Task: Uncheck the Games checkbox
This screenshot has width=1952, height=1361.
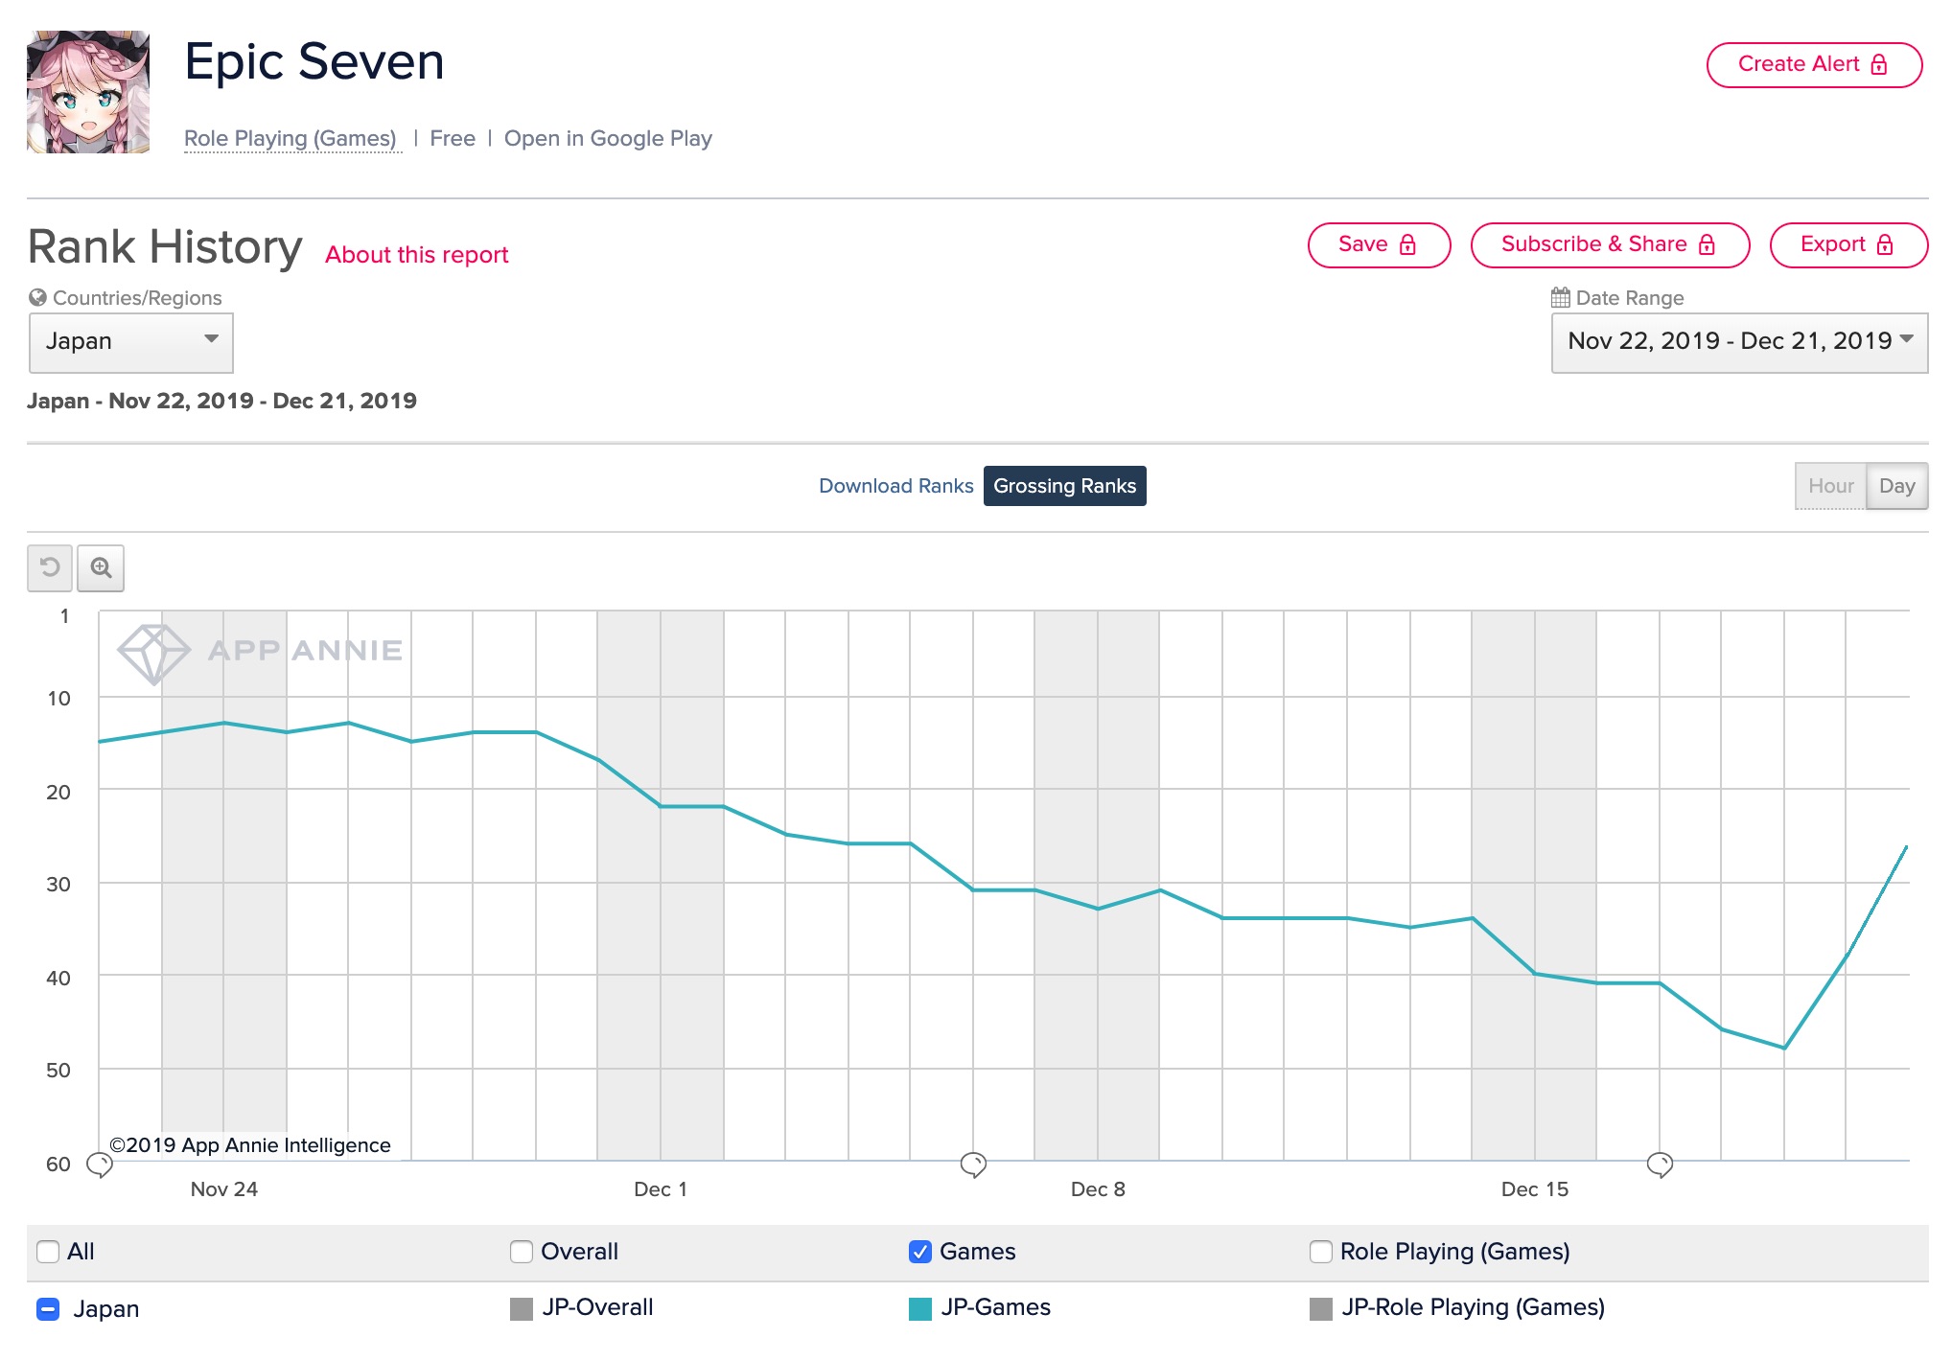Action: [920, 1252]
